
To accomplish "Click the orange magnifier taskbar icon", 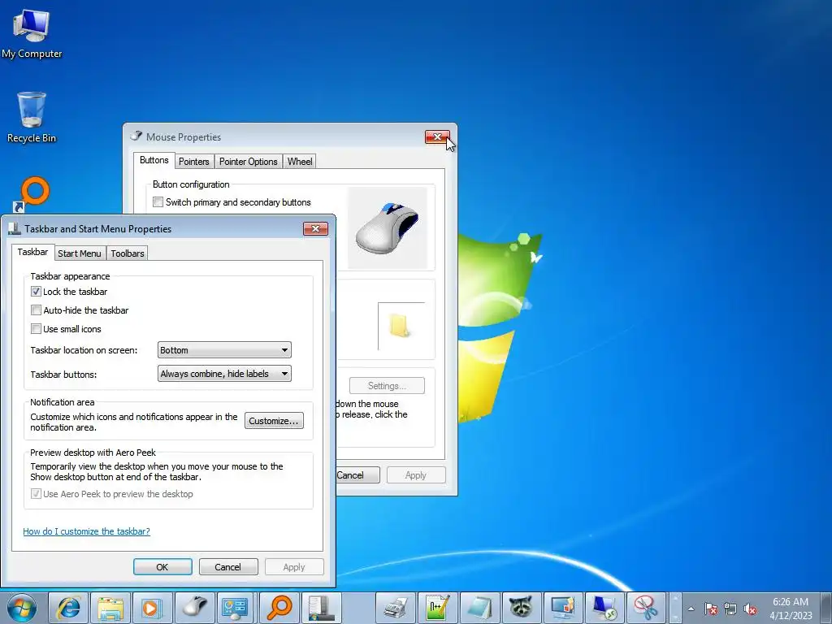I will pos(279,608).
